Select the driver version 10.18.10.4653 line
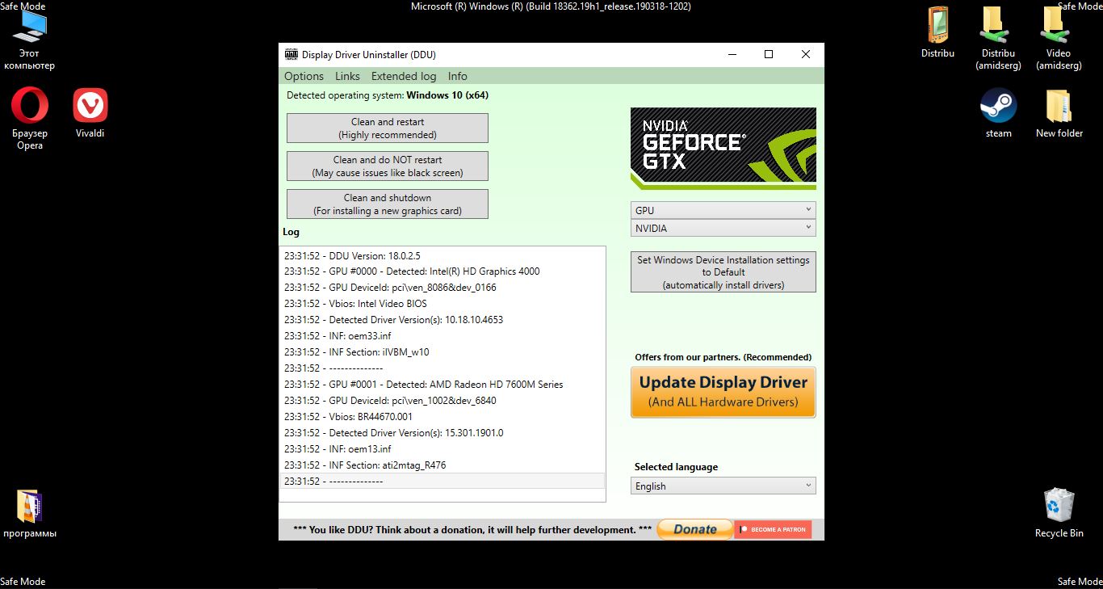Viewport: 1103px width, 589px height. click(442, 320)
